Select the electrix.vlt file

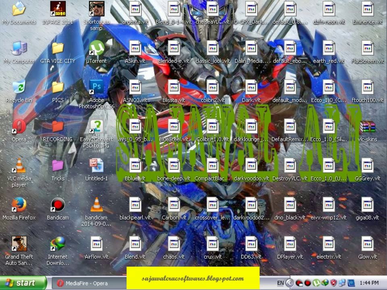(x=329, y=244)
